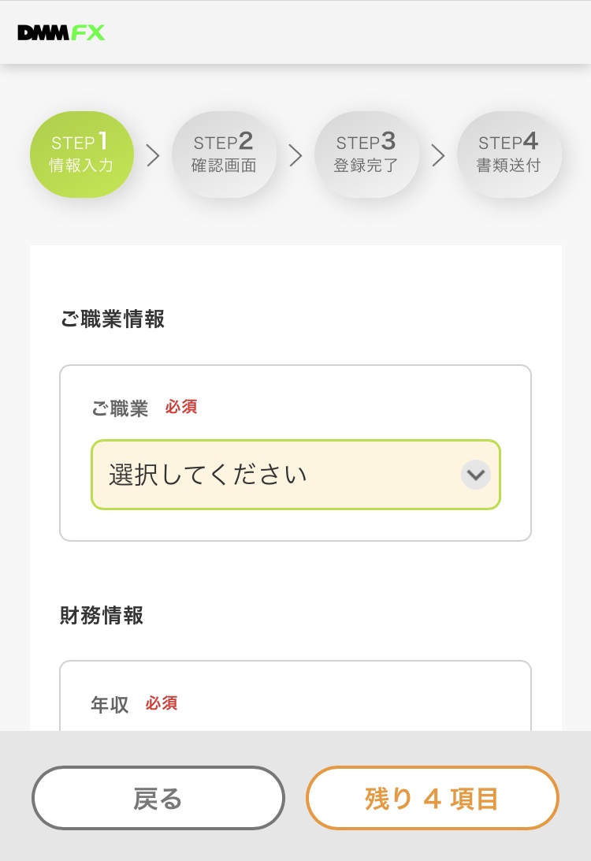Image resolution: width=591 pixels, height=861 pixels.
Task: Click the 財務情報 section heading
Action: click(102, 615)
